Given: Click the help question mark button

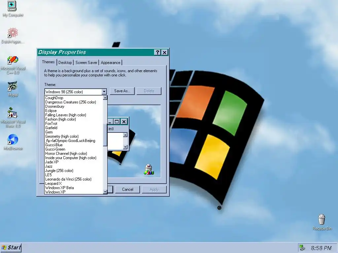Looking at the screenshot, I should click(x=157, y=52).
